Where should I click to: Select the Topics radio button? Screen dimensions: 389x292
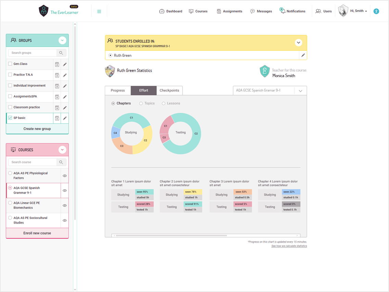click(x=141, y=104)
